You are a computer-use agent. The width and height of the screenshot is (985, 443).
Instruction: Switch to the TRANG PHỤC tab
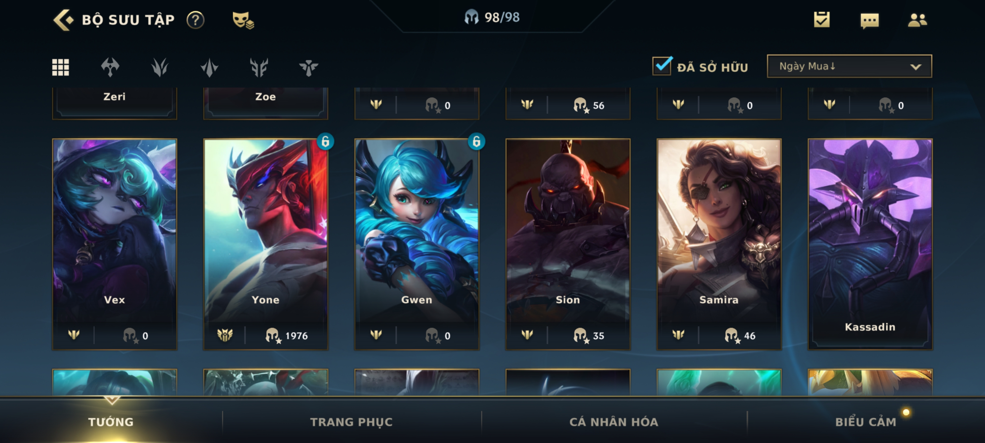pyautogui.click(x=351, y=421)
